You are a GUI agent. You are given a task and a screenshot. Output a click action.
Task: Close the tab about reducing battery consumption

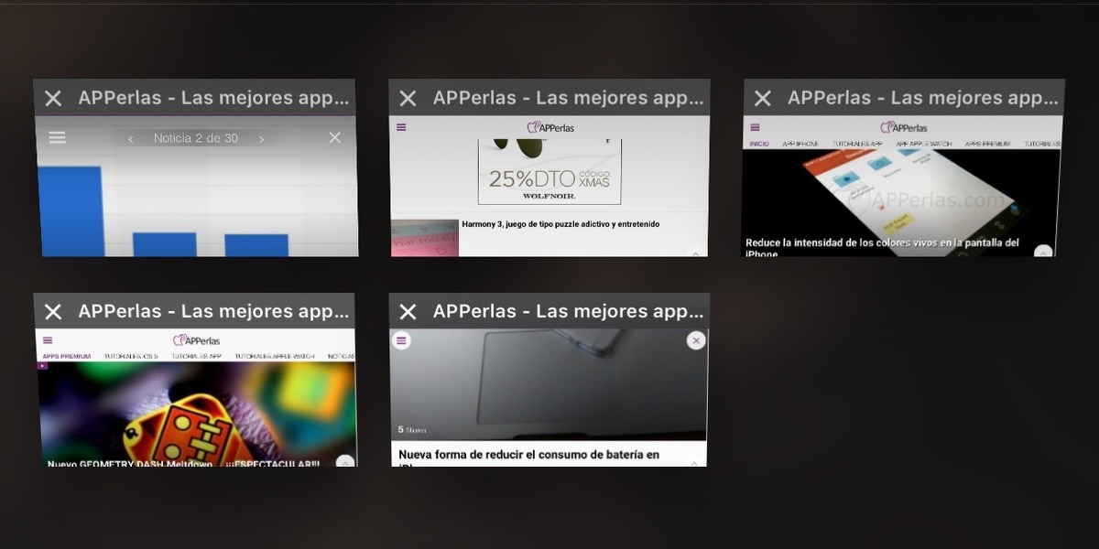click(x=408, y=312)
